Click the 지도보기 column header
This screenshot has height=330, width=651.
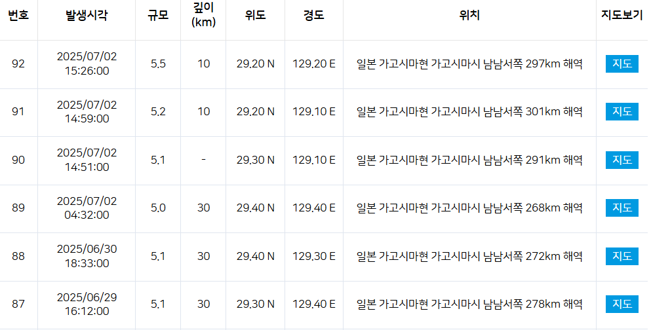621,16
